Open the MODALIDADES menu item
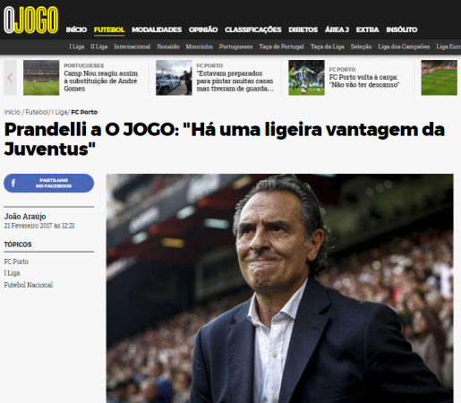Viewport: 461px width, 403px height. (x=157, y=30)
